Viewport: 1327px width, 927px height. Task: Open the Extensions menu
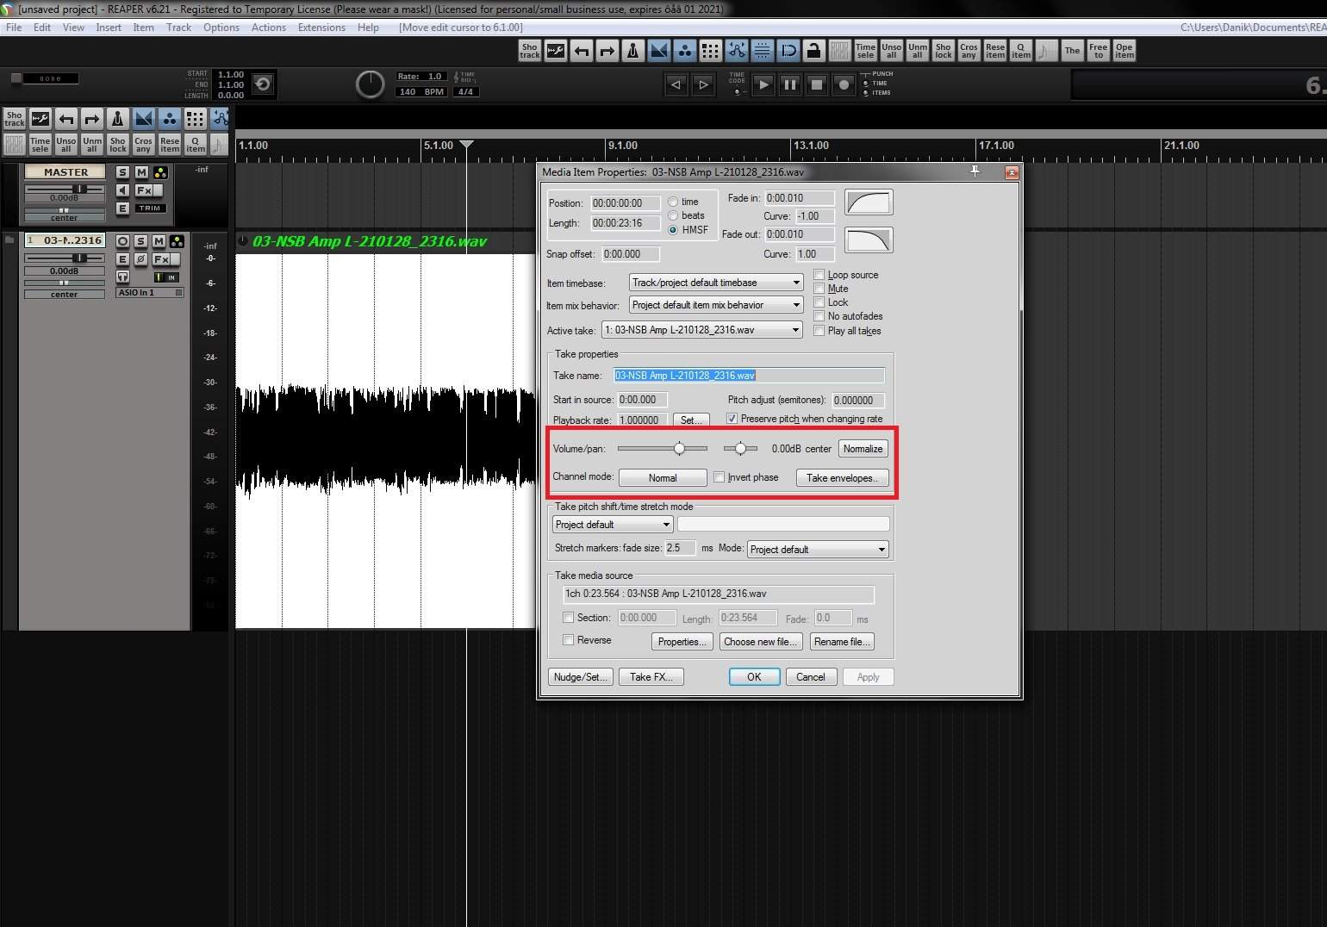pos(321,28)
